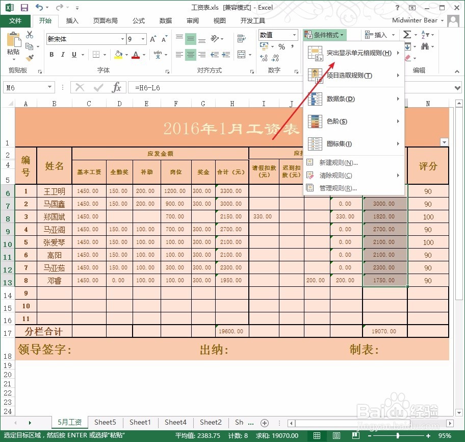This screenshot has width=465, height=442.
Task: Click the increase decimal icon
Action: 264,57
